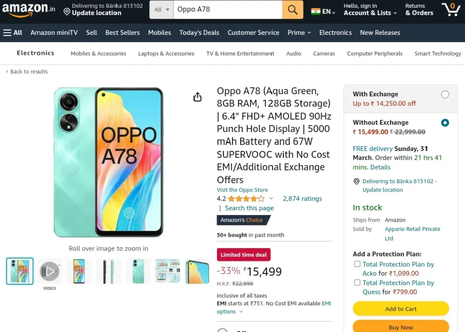Go to Mobiles & Accessories category tab
This screenshot has height=332, width=465.
click(x=98, y=54)
